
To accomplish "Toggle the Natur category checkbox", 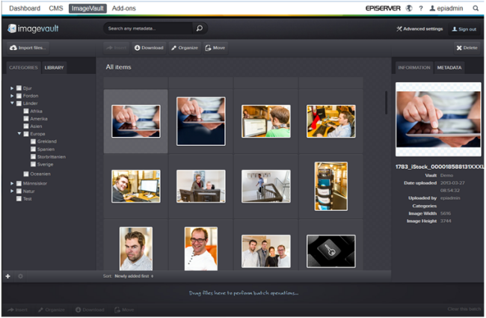I will pyautogui.click(x=19, y=191).
